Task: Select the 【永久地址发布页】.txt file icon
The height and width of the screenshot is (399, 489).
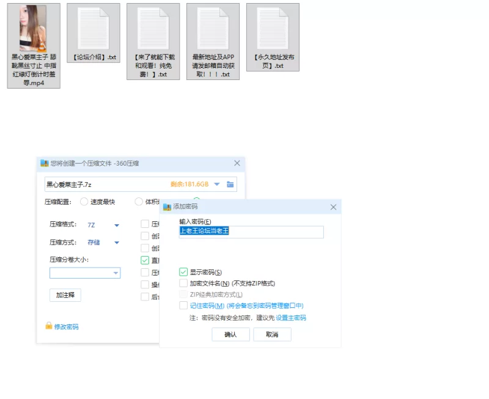Action: [273, 29]
